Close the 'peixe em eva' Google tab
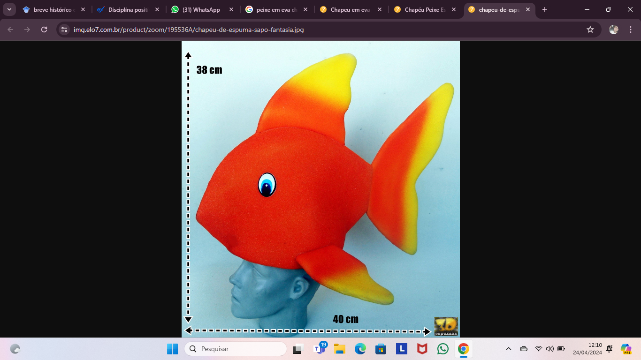Viewport: 641px width, 360px height. click(x=305, y=9)
